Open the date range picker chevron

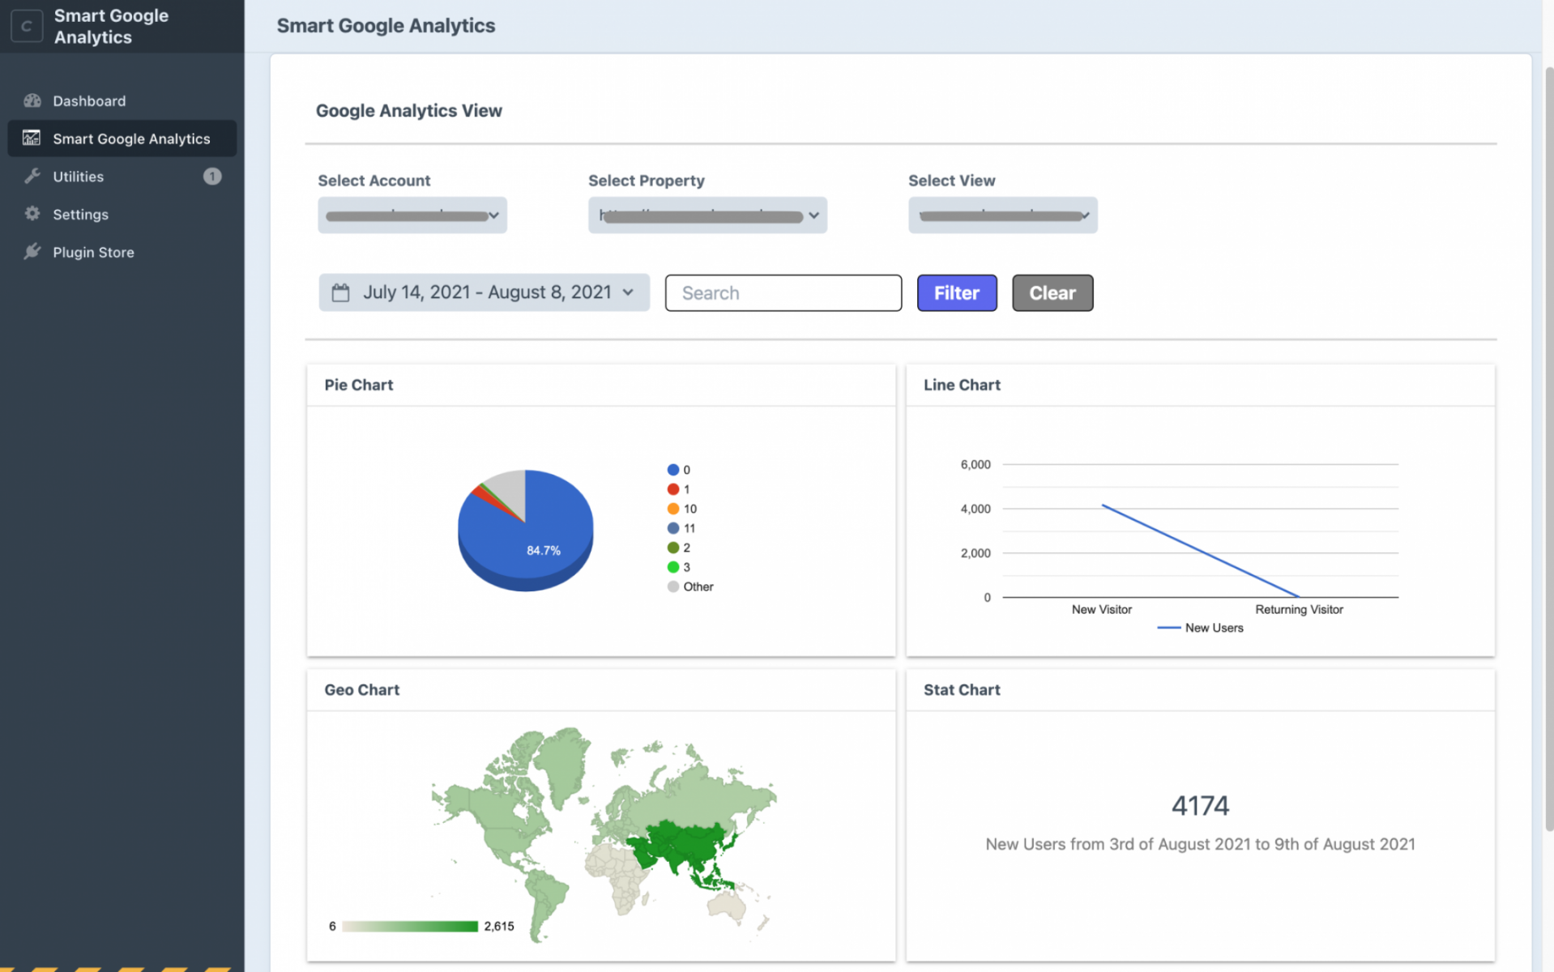pos(628,292)
